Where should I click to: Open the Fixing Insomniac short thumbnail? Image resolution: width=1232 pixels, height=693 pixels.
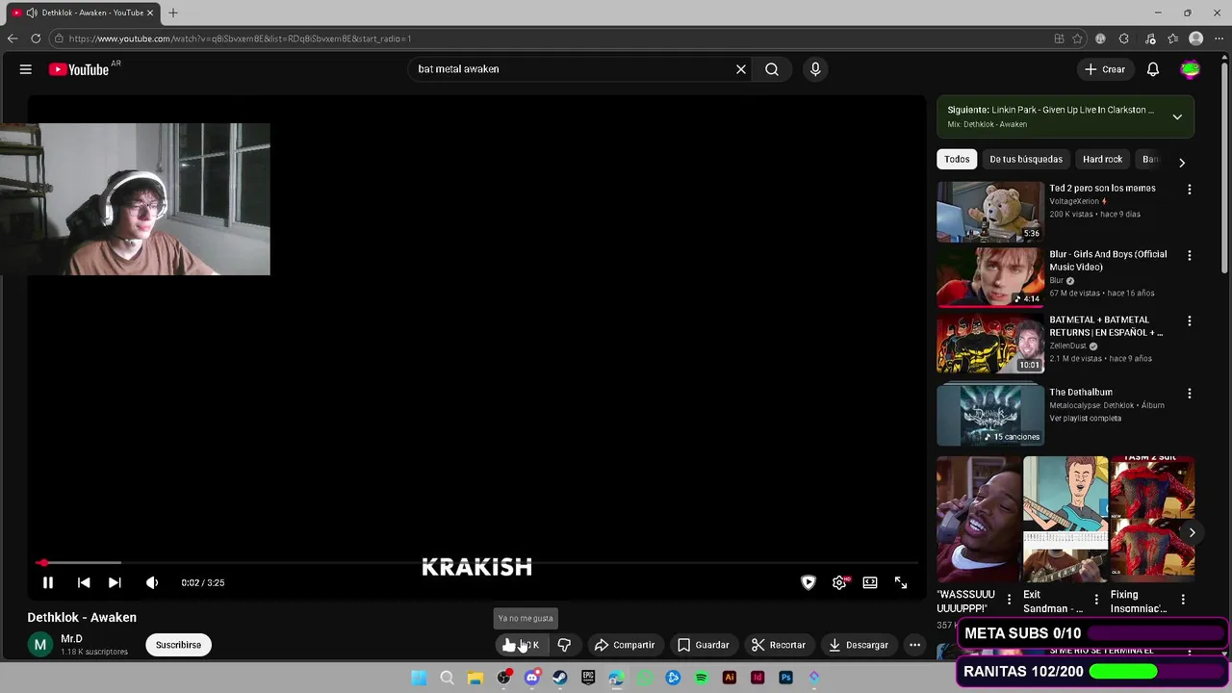pyautogui.click(x=1152, y=519)
